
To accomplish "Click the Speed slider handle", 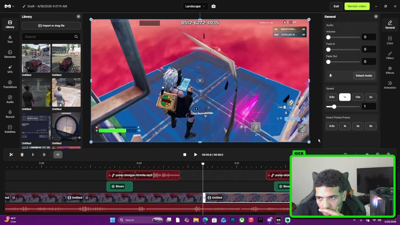I will (334, 107).
